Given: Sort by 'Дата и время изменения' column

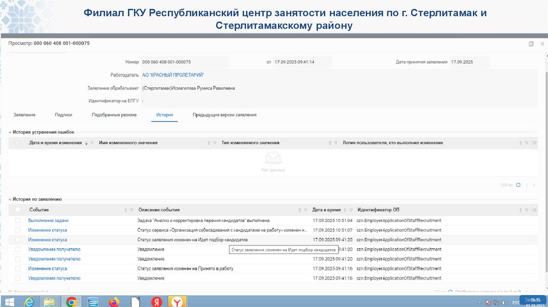Looking at the screenshot, I should (86, 143).
